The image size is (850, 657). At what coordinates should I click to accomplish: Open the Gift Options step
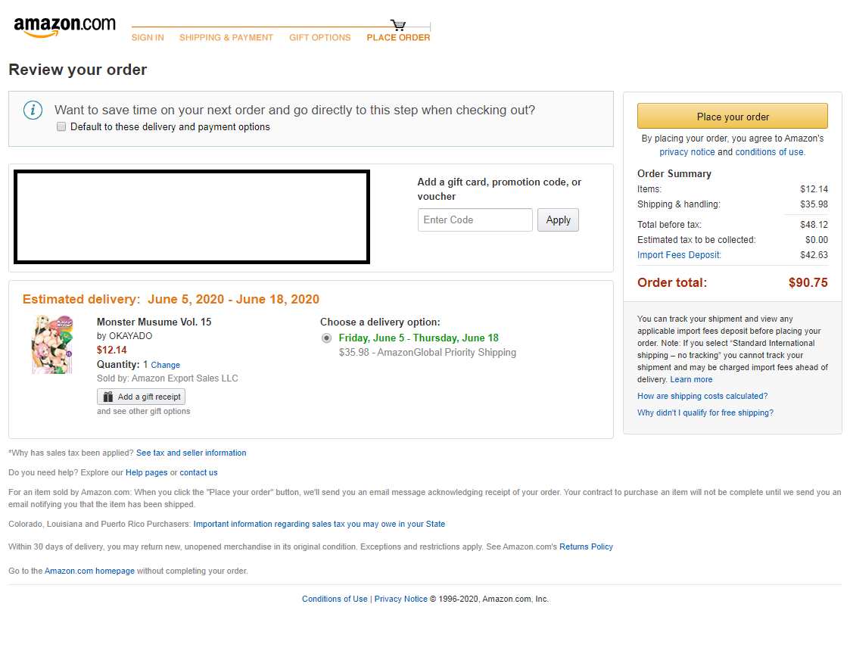click(319, 38)
